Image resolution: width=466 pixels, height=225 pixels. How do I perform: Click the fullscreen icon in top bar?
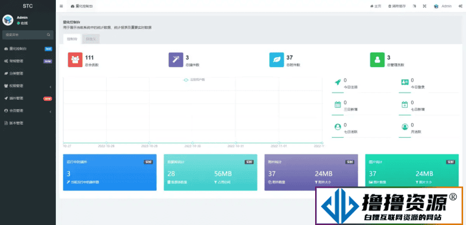tap(425, 6)
